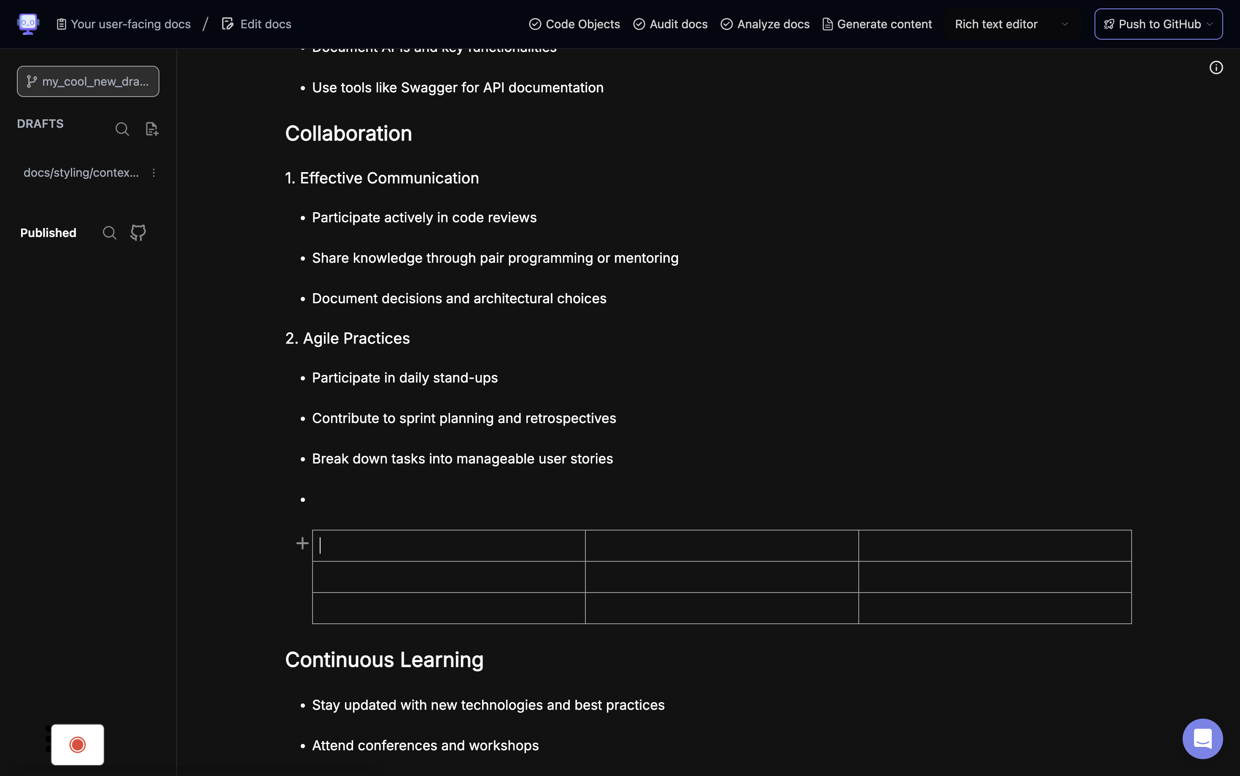Open draft options three-dot menu

point(154,173)
